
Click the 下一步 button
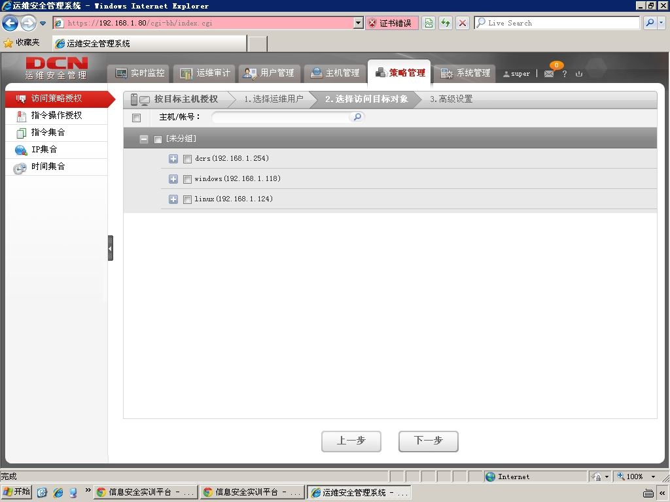429,441
